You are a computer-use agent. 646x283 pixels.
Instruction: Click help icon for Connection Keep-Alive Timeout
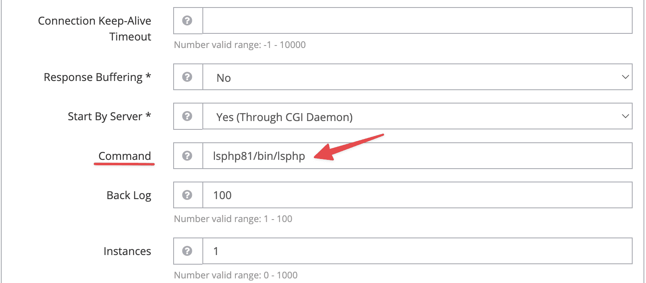pos(188,20)
